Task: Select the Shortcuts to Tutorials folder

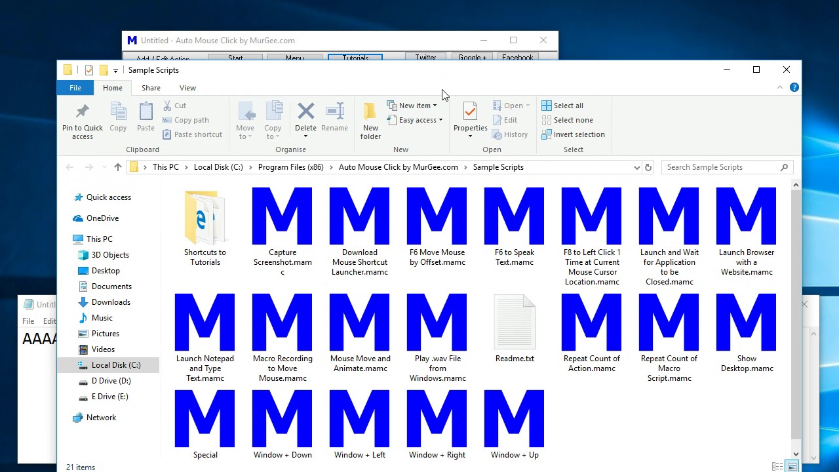Action: coord(205,227)
